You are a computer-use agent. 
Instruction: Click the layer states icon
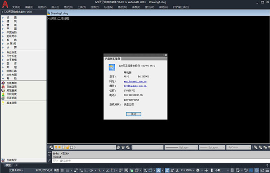point(128,147)
